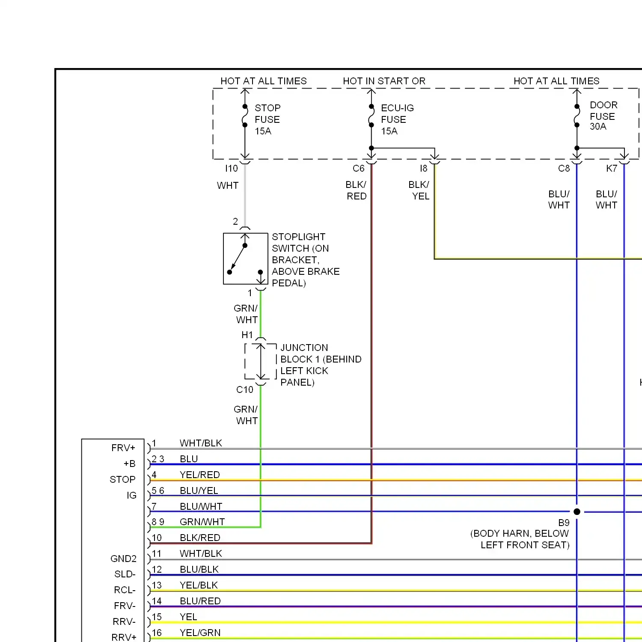Click the GRN/WHT label above H1
This screenshot has width=642, height=642.
(246, 314)
